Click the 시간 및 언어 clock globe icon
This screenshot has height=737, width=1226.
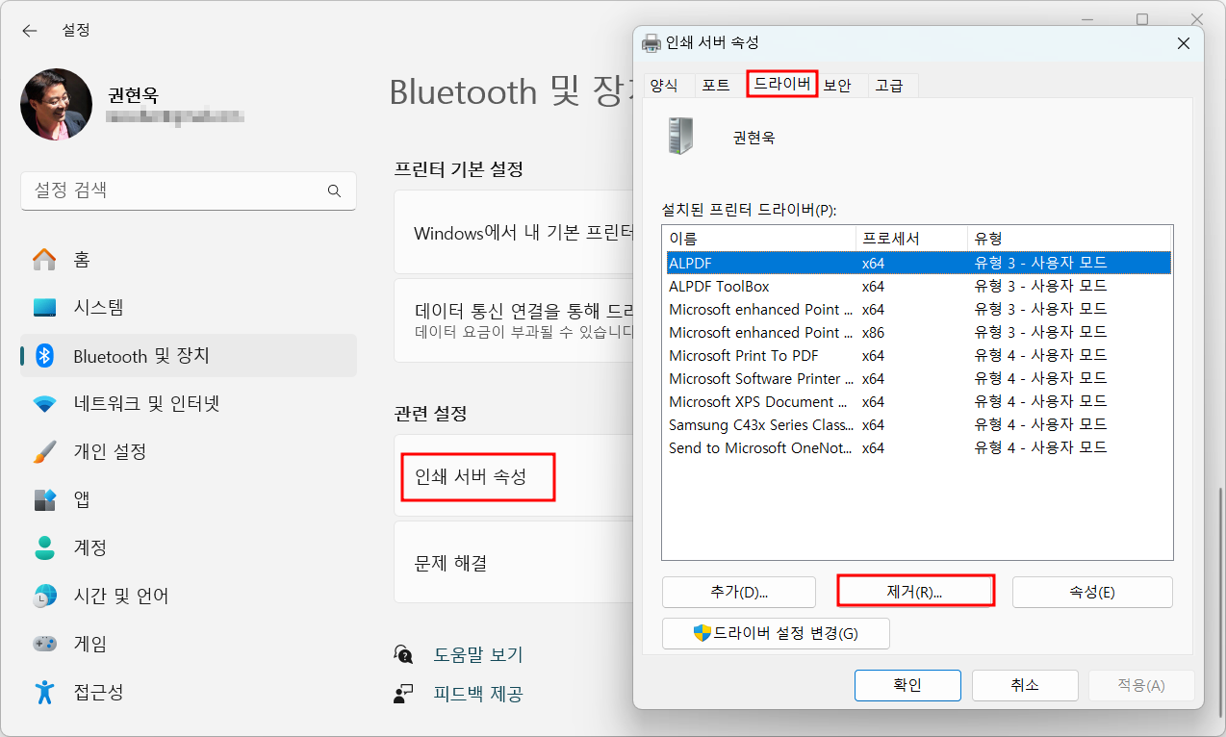coord(44,596)
